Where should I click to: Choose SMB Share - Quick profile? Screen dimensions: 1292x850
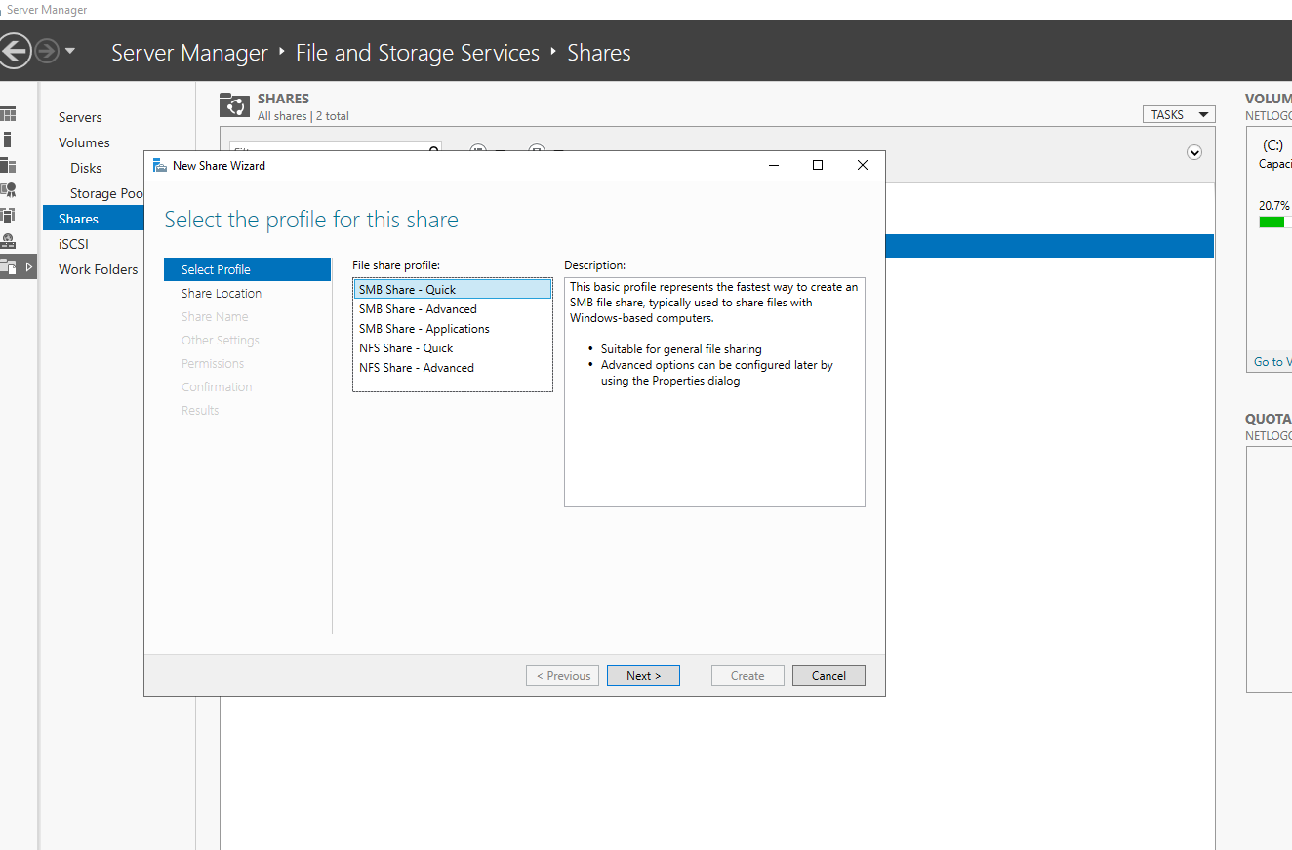[453, 289]
